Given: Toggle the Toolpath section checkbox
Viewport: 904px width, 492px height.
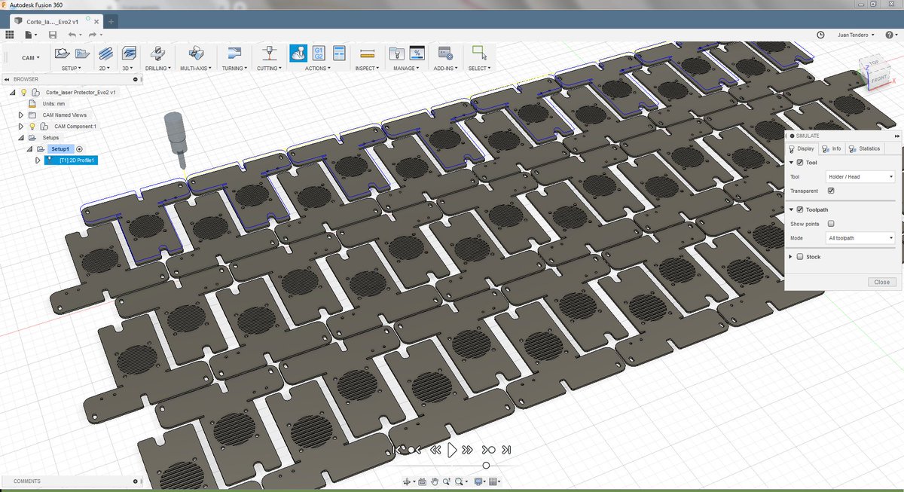Looking at the screenshot, I should point(799,209).
